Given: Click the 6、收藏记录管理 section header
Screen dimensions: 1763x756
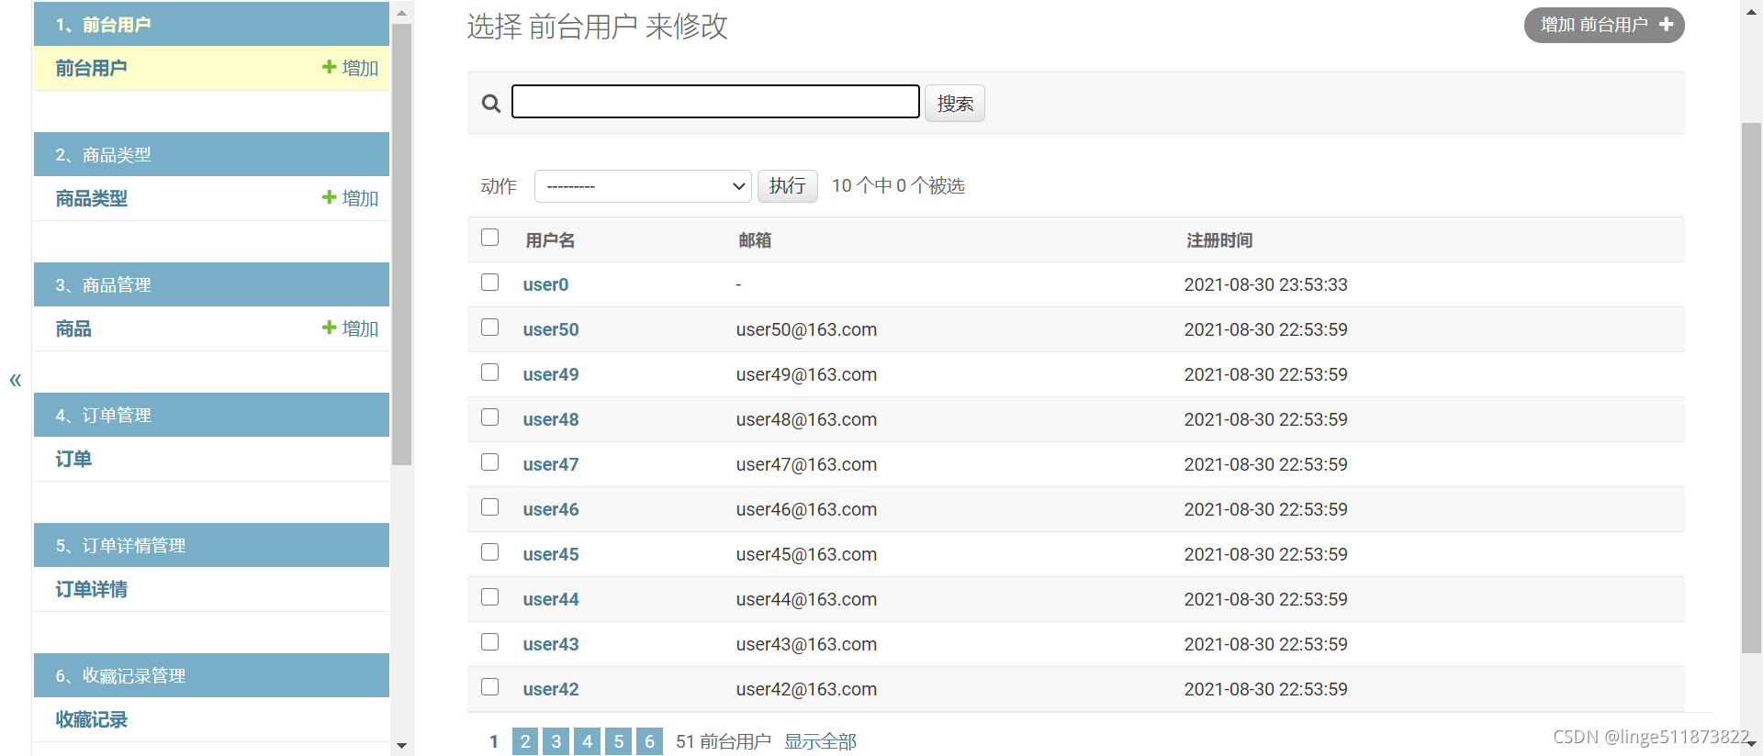Looking at the screenshot, I should pyautogui.click(x=211, y=675).
